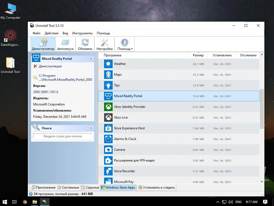Click the scrollbar down arrow in program list

(262, 182)
